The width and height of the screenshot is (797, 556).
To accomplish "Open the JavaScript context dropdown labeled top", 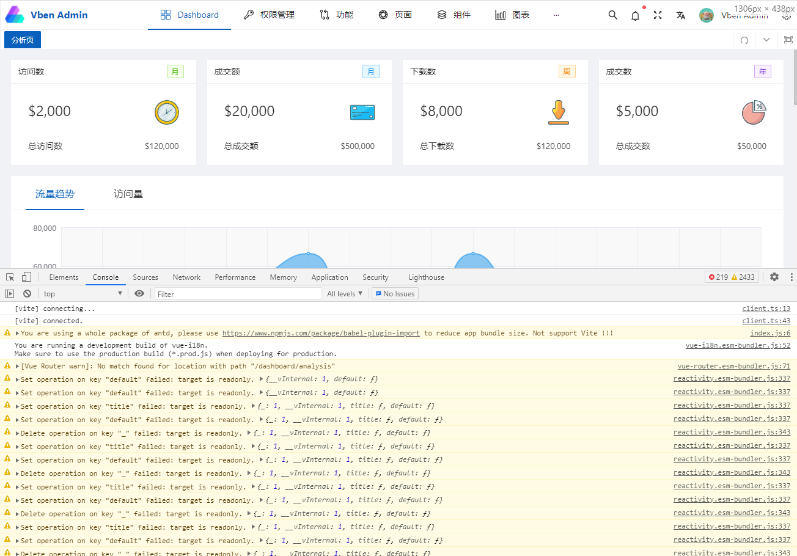I will (83, 293).
